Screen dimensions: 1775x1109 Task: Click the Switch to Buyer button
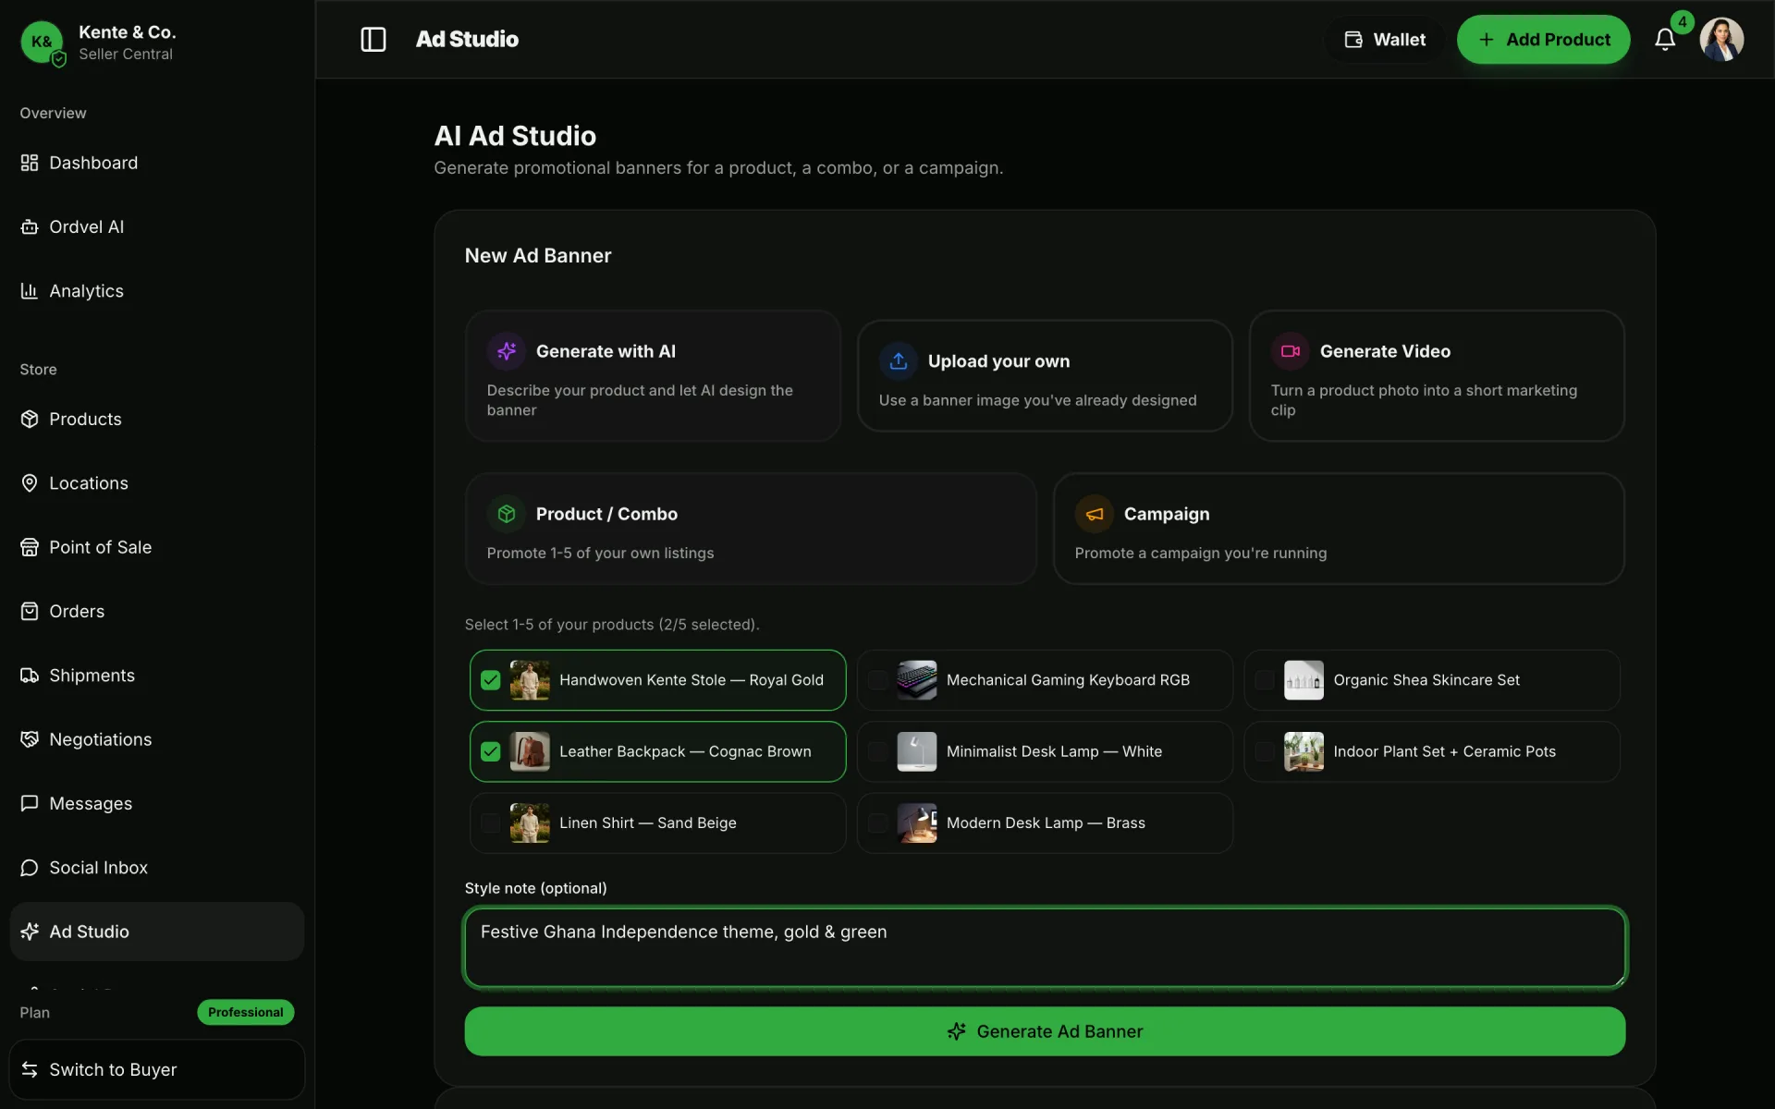(157, 1069)
